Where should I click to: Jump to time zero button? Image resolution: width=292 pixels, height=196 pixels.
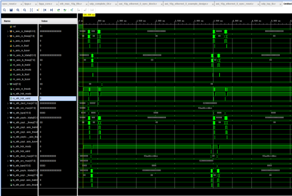click(45, 10)
